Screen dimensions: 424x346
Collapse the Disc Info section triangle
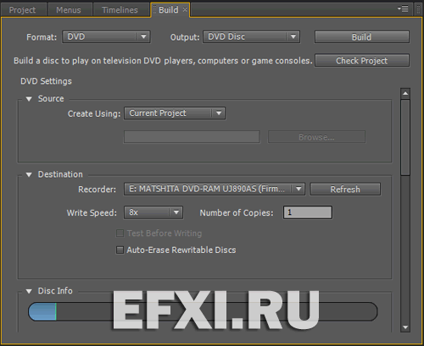pos(29,291)
